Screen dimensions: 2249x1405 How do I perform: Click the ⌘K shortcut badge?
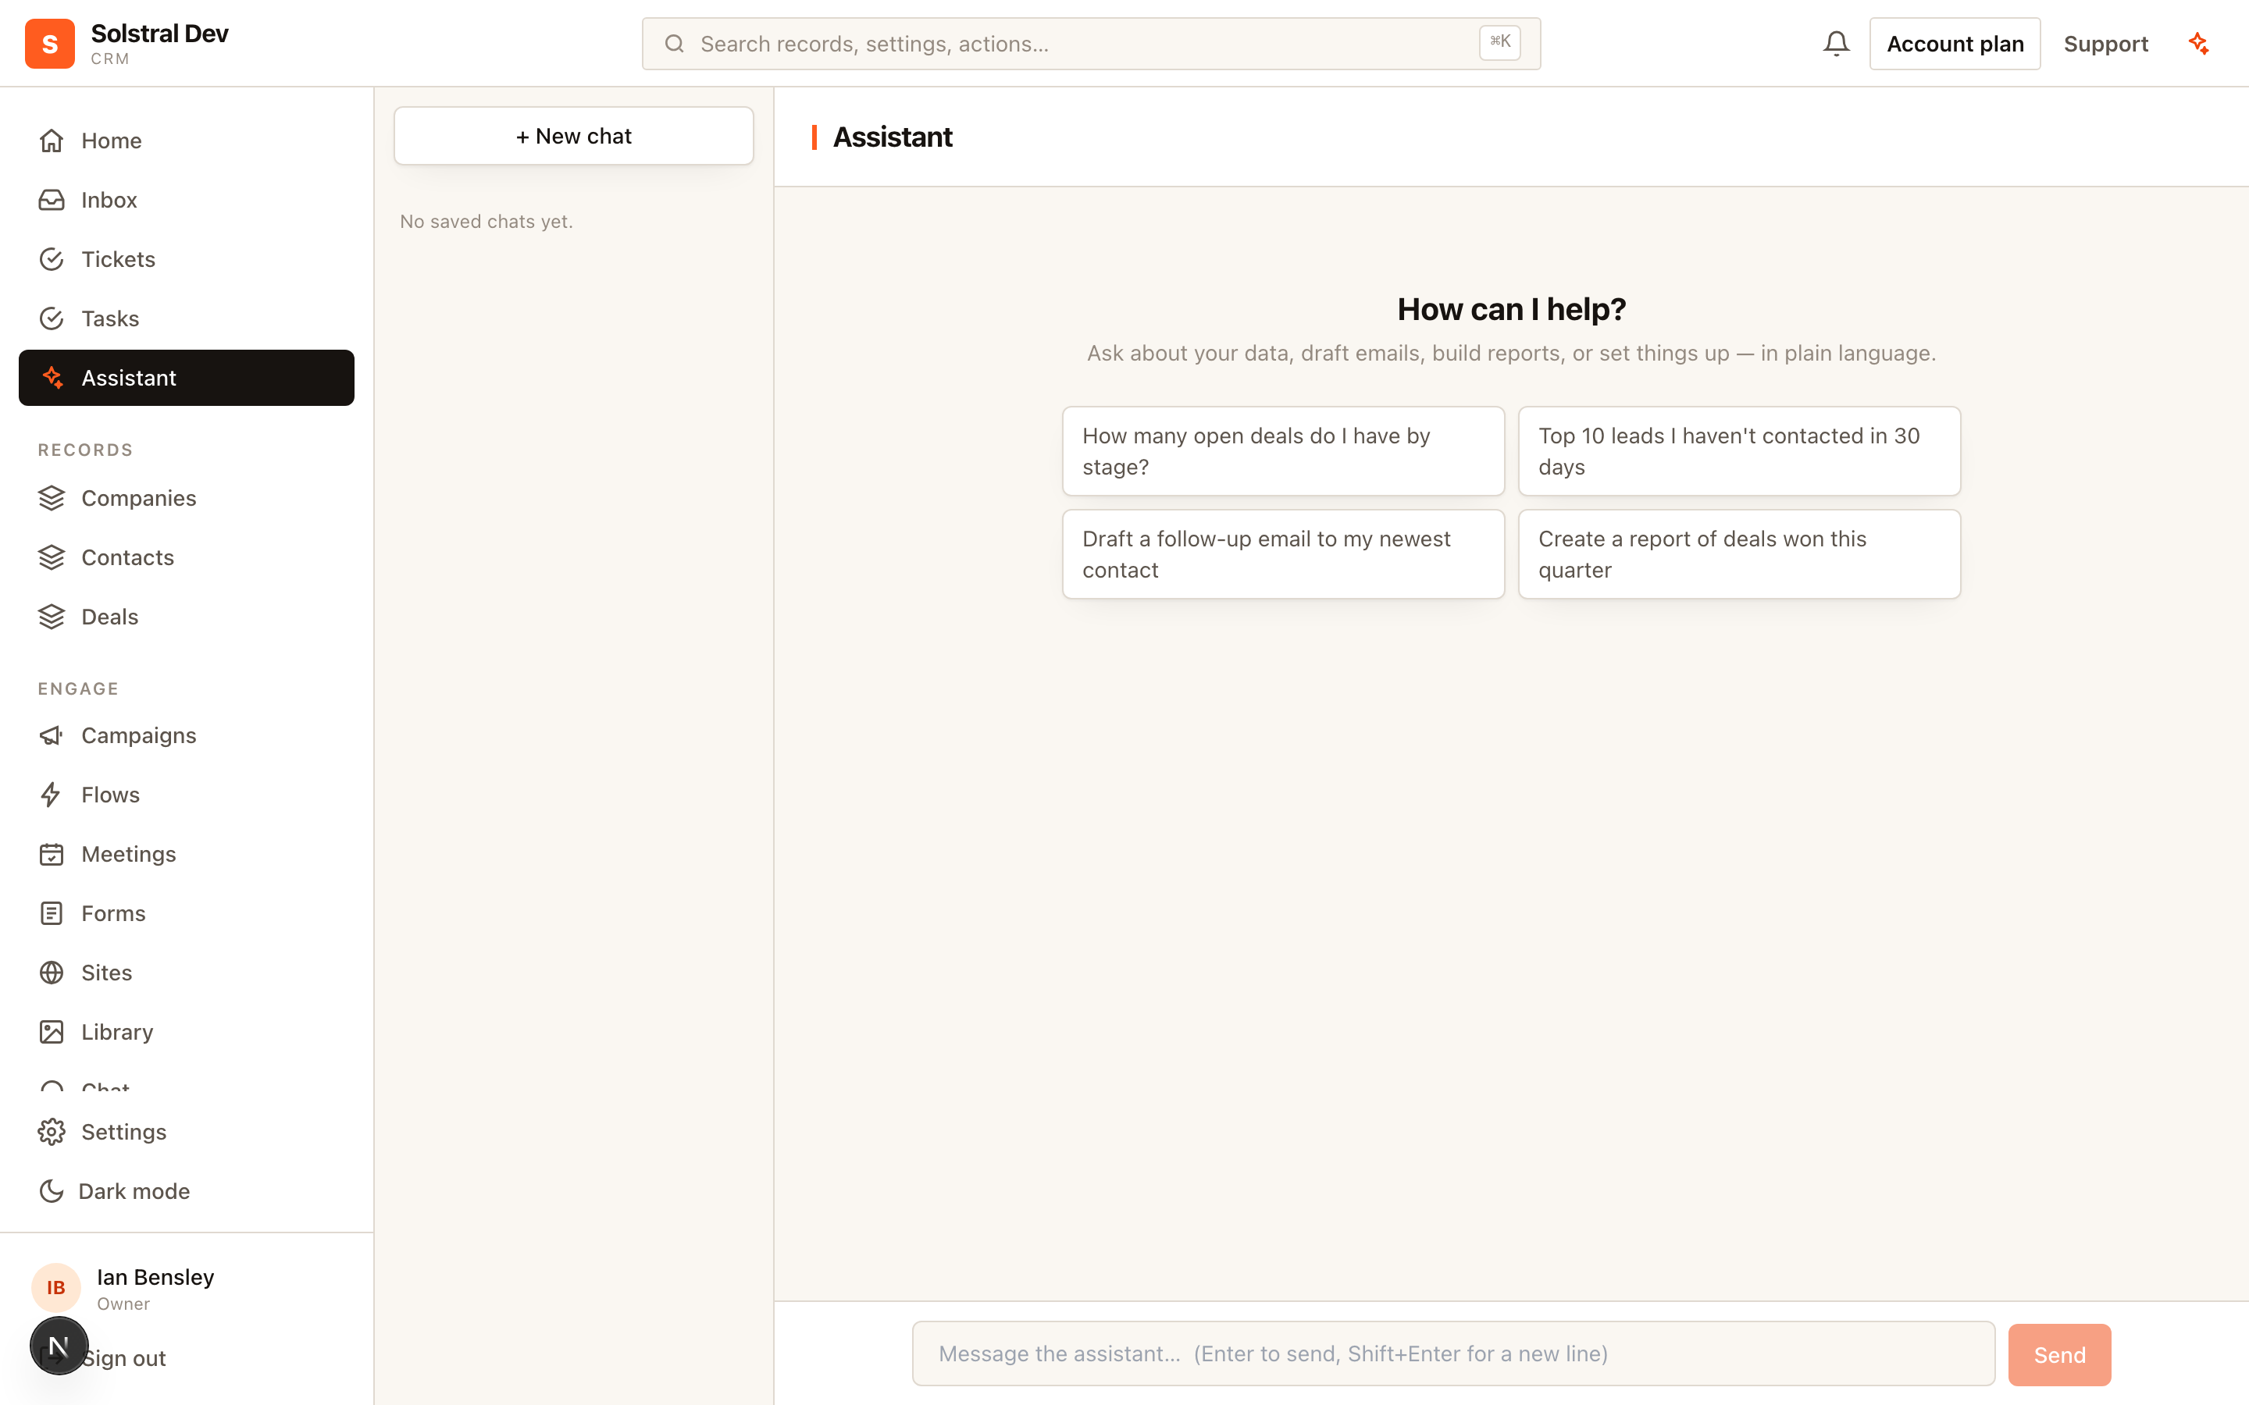coord(1500,42)
